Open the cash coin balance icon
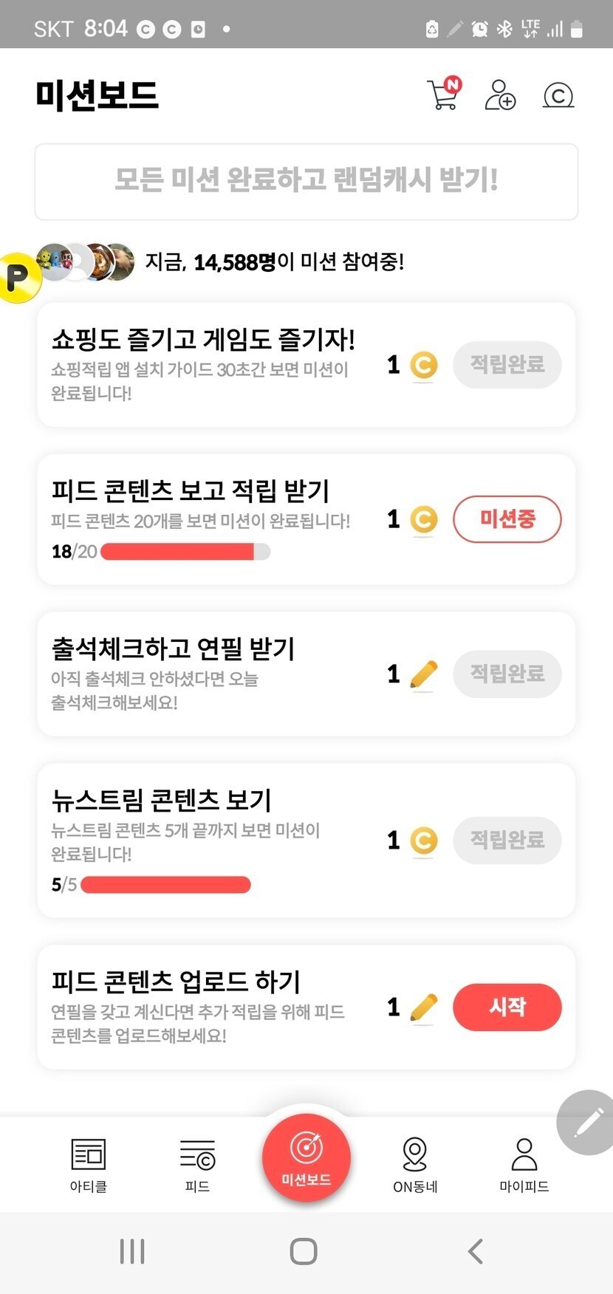 pyautogui.click(x=558, y=95)
